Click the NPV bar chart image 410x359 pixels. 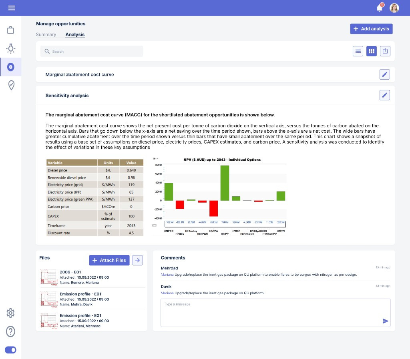[x=219, y=197]
